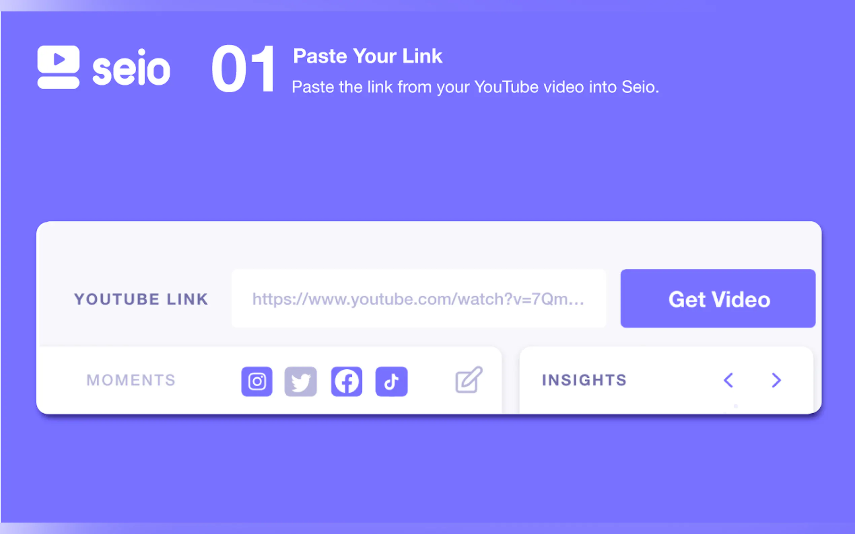Viewport: 855px width, 534px height.
Task: Click the Instagram icon in Moments
Action: 256,381
